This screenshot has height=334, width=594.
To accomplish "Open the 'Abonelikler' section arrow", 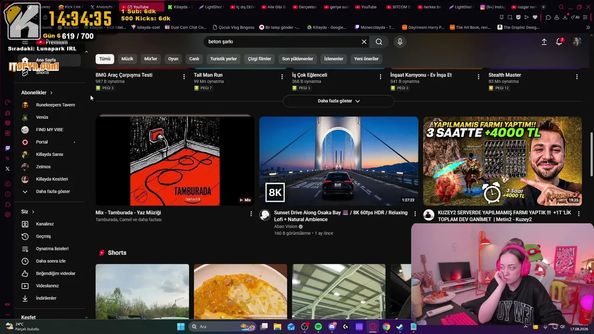I will [51, 93].
